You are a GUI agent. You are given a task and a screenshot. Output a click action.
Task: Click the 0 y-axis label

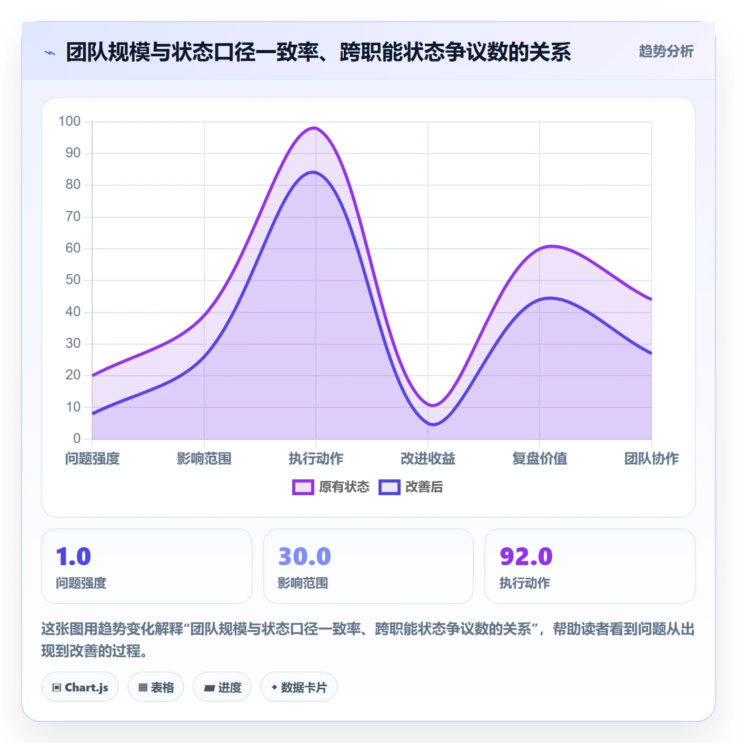(77, 439)
